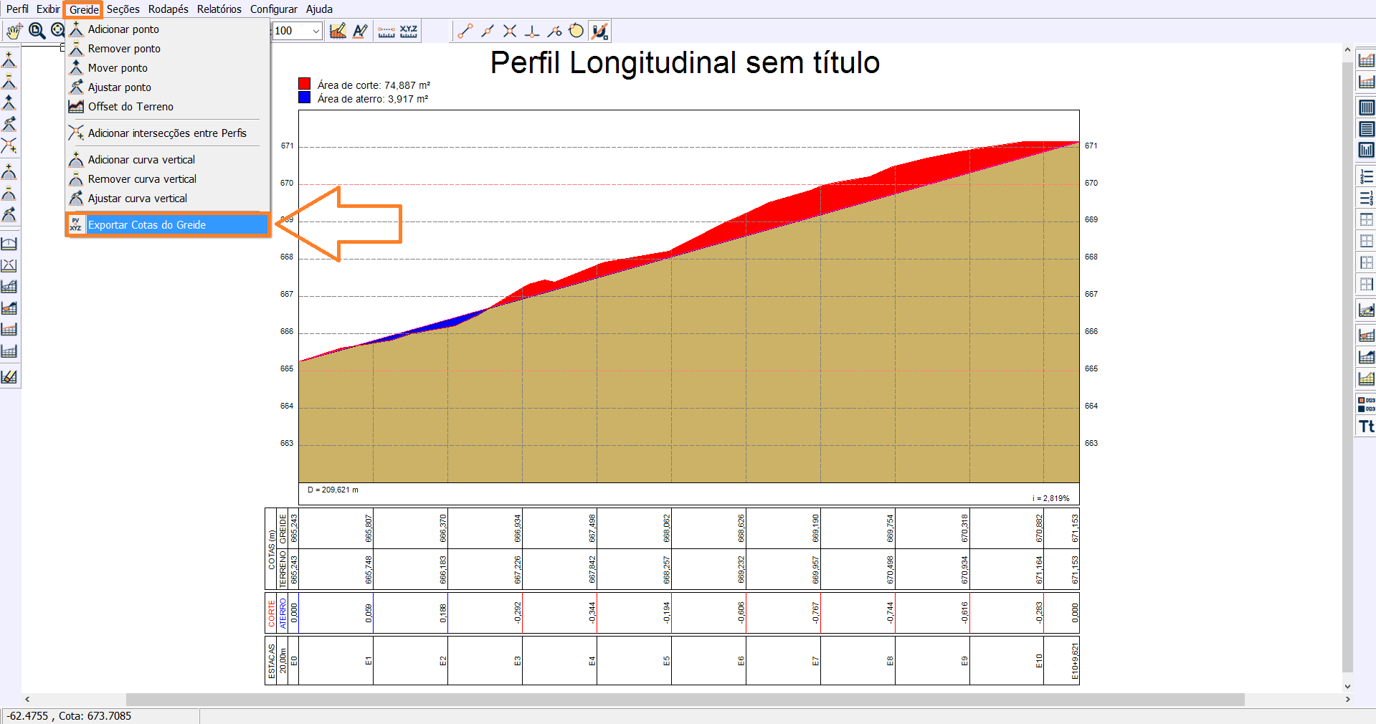Click Offset do Terreno option
1376x724 pixels.
[131, 107]
